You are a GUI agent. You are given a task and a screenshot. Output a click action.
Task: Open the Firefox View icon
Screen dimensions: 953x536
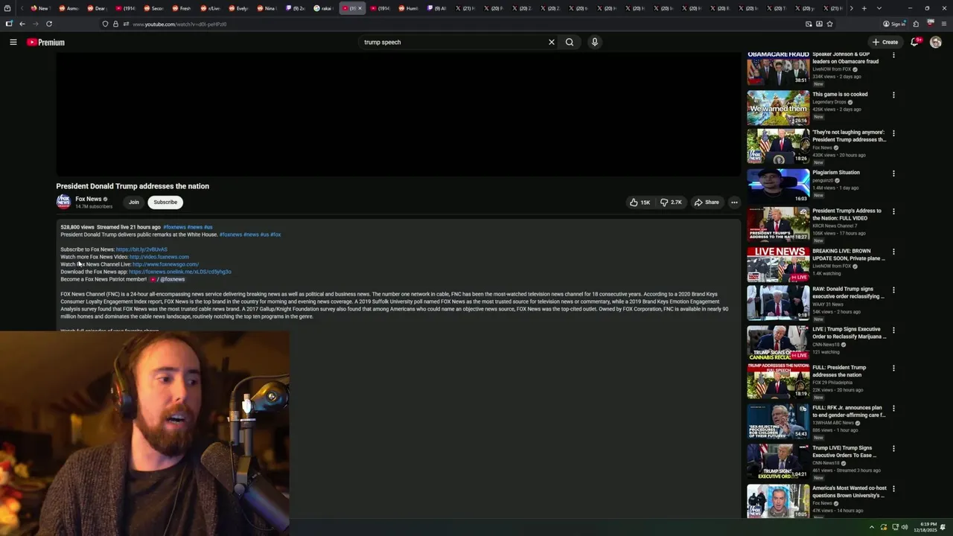9,8
